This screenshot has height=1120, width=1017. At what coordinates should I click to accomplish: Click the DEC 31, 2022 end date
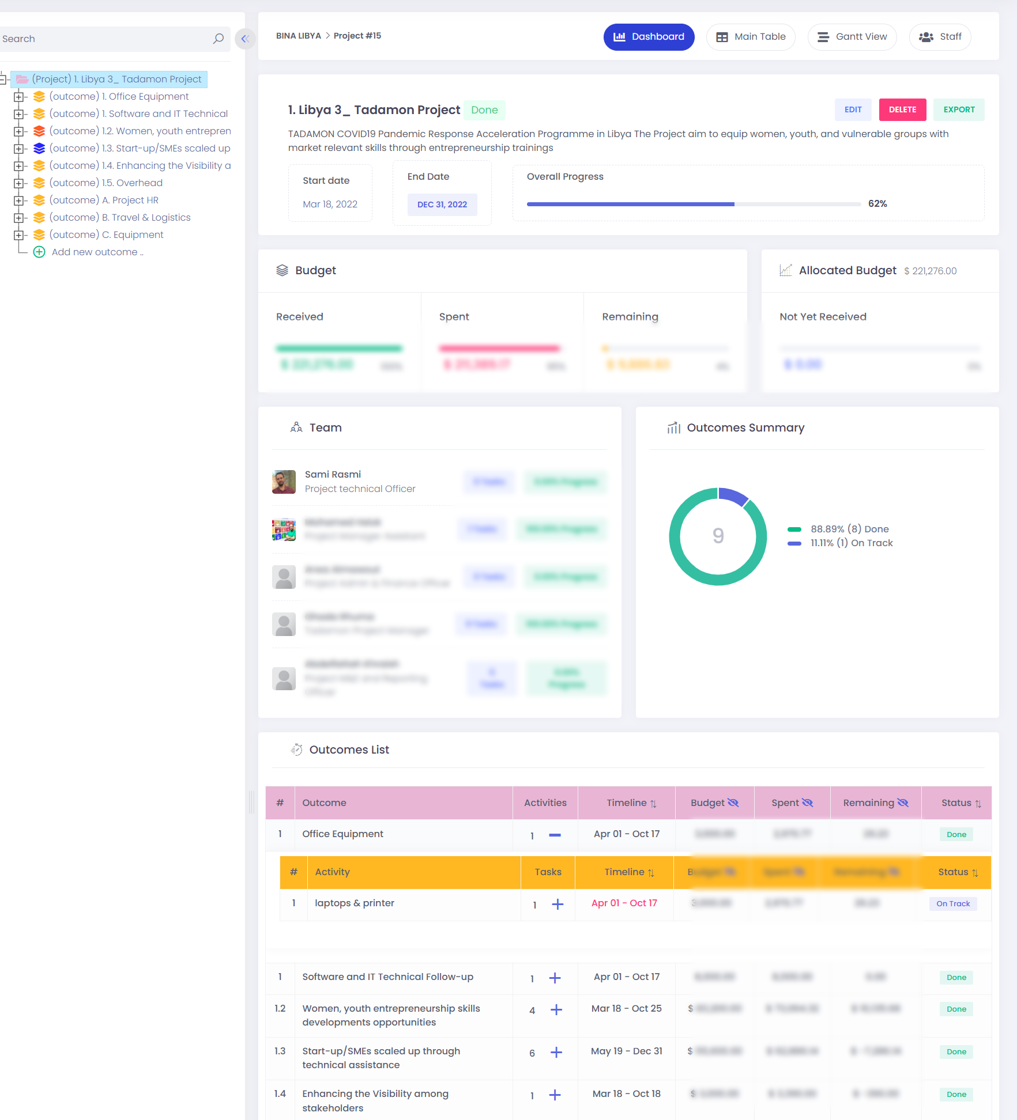coord(442,205)
